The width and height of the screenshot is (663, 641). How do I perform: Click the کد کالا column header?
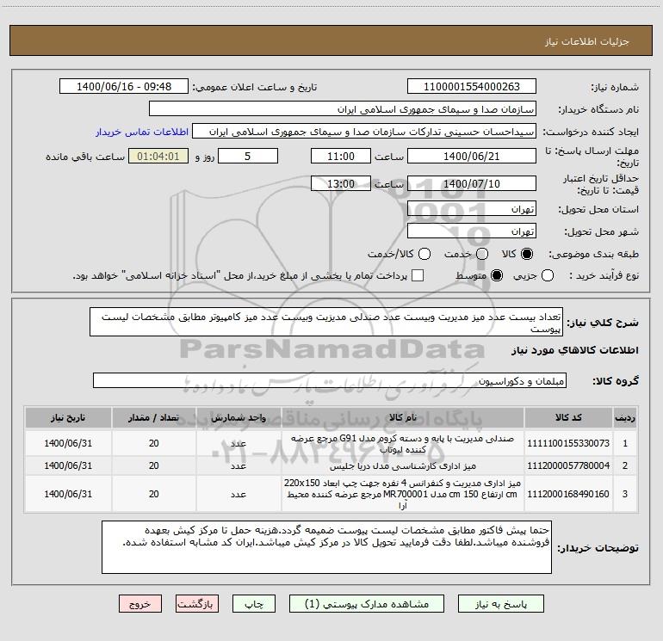568,418
